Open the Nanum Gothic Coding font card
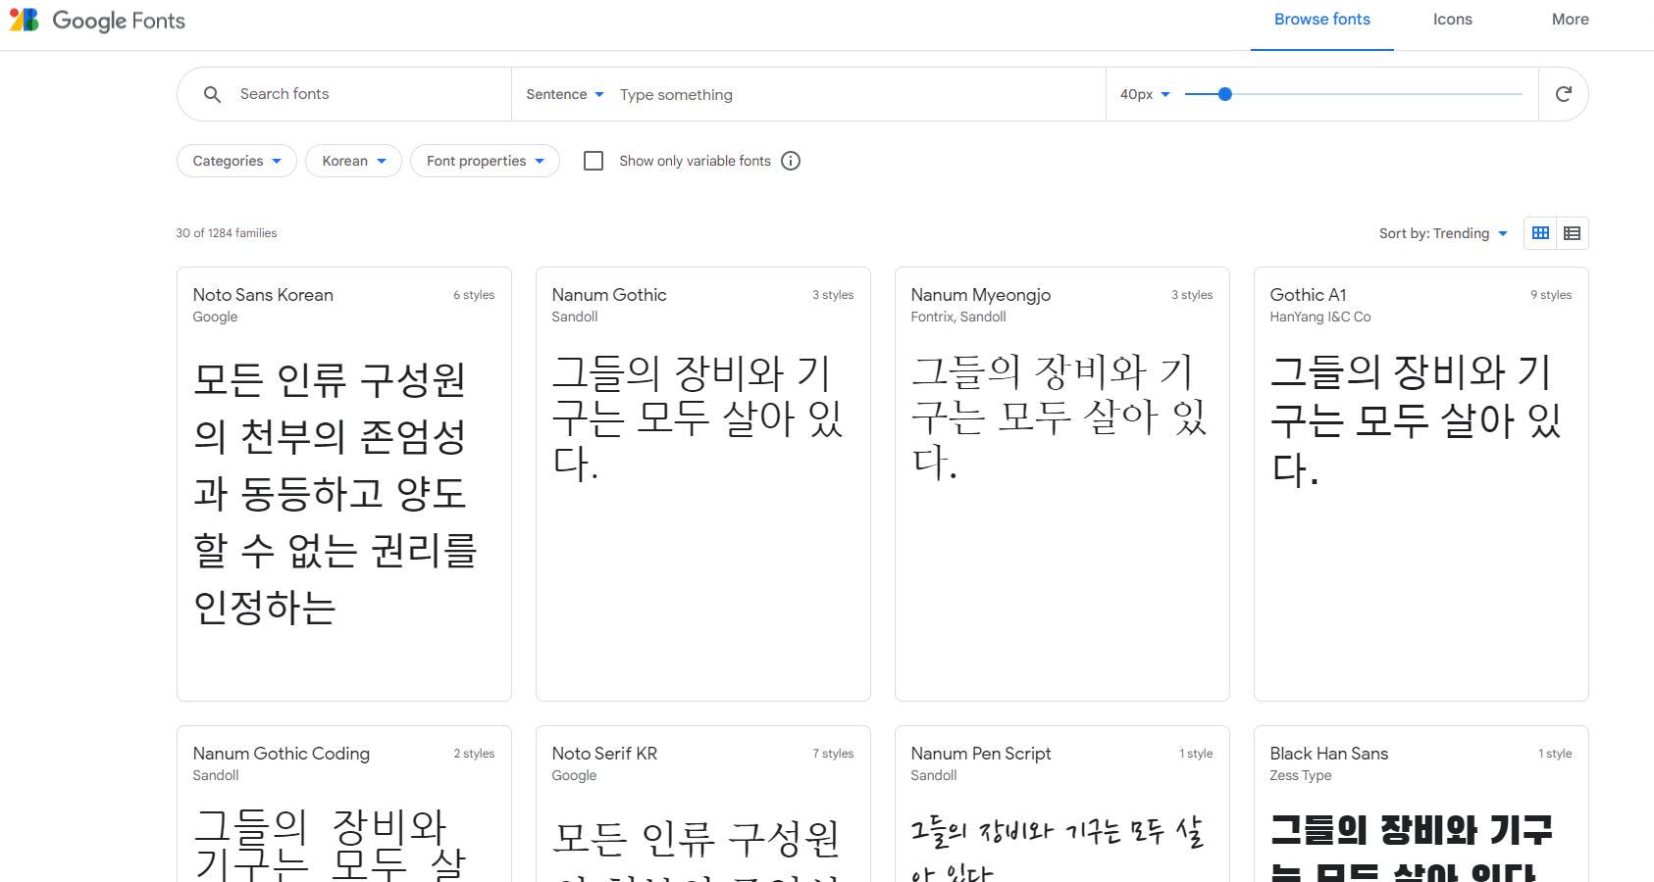 344,804
